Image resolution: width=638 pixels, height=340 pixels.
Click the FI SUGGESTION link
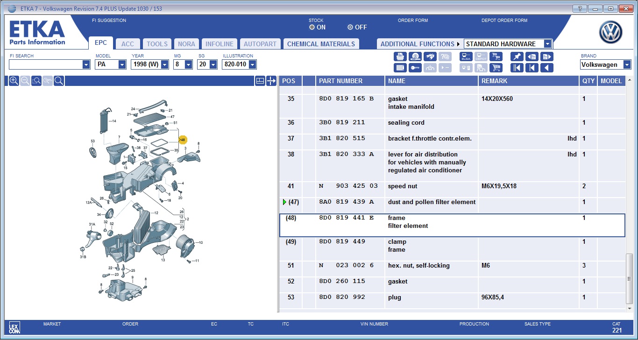tap(109, 21)
